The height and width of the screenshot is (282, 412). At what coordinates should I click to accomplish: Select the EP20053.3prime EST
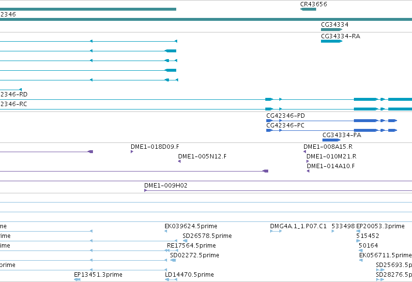coord(358,231)
